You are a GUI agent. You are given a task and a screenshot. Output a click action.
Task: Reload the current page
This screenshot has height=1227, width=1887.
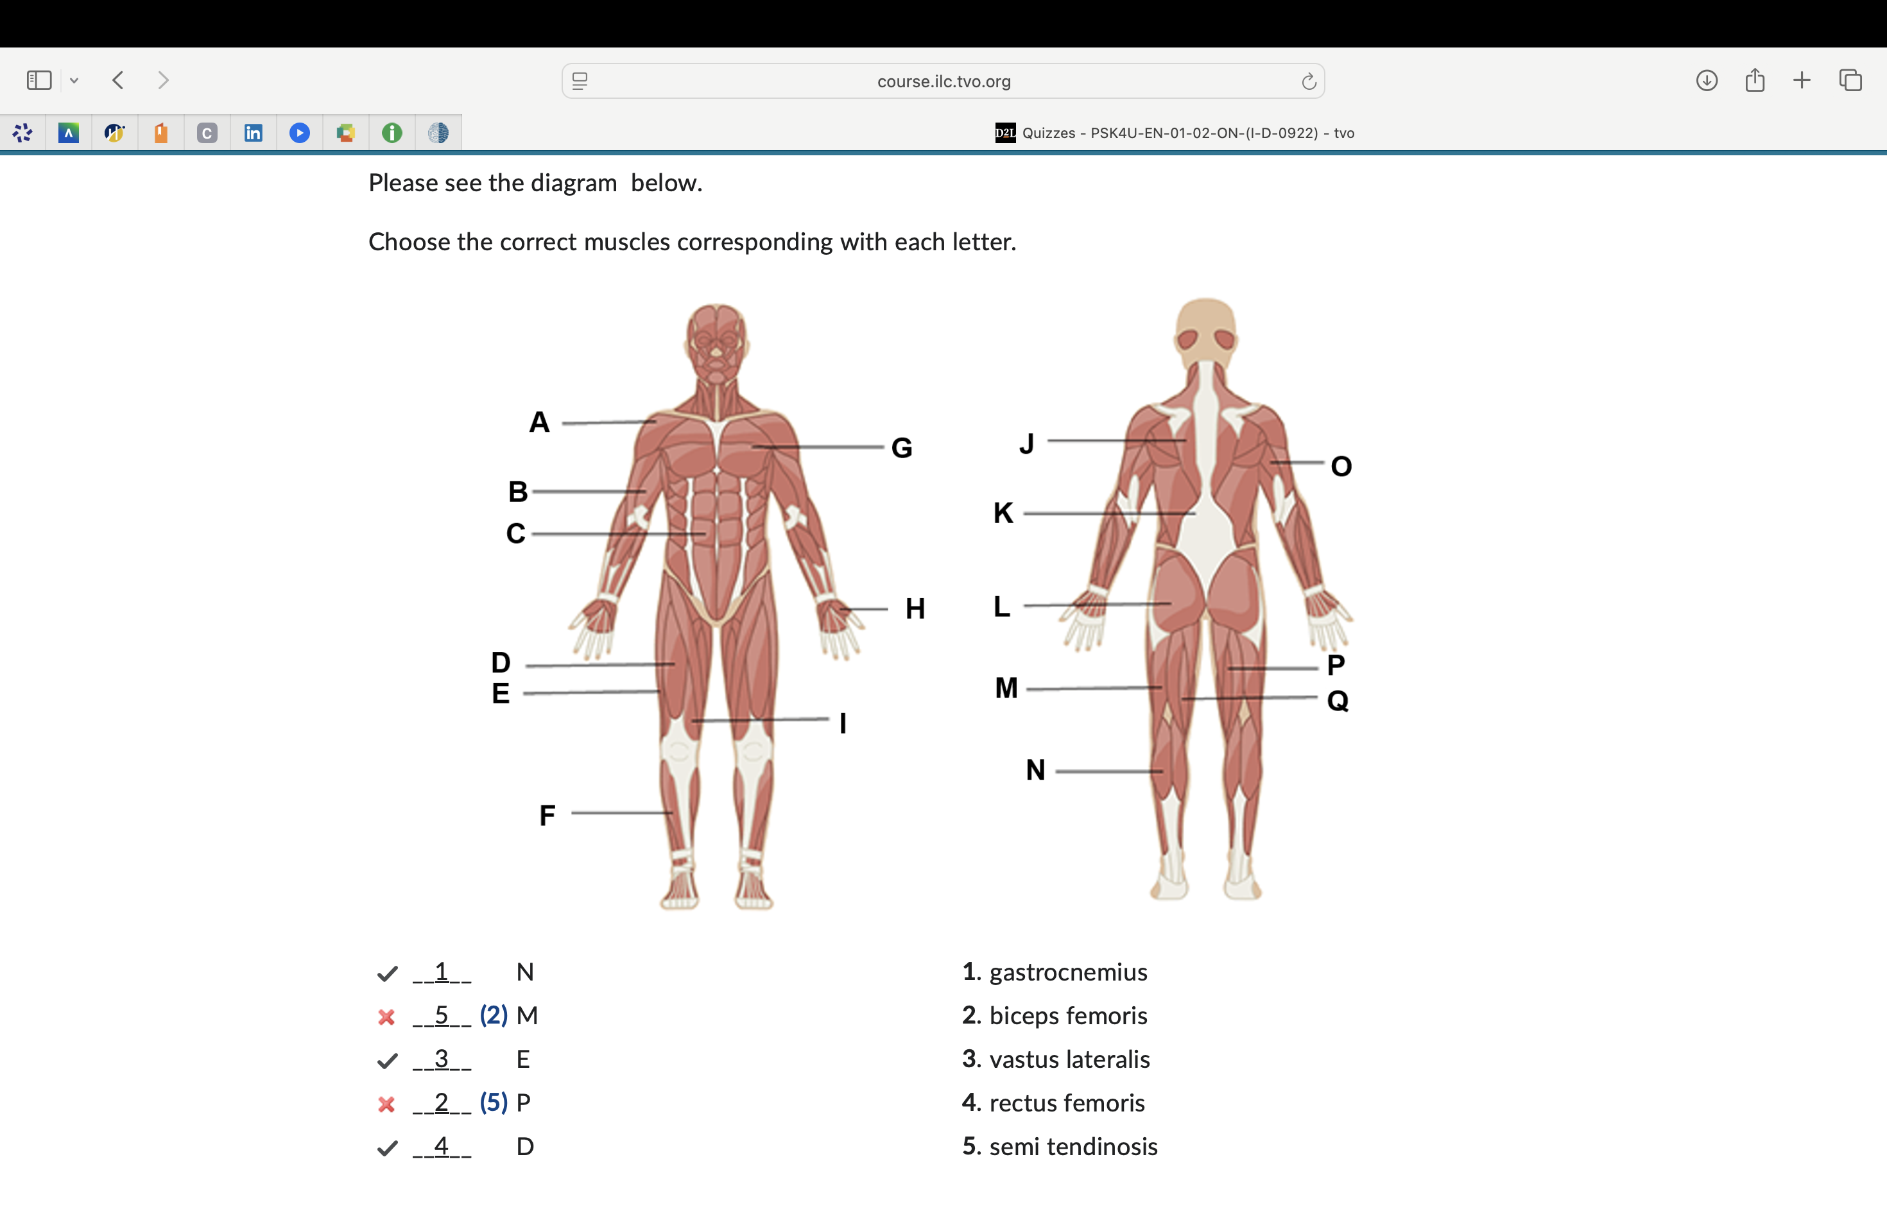pos(1308,81)
